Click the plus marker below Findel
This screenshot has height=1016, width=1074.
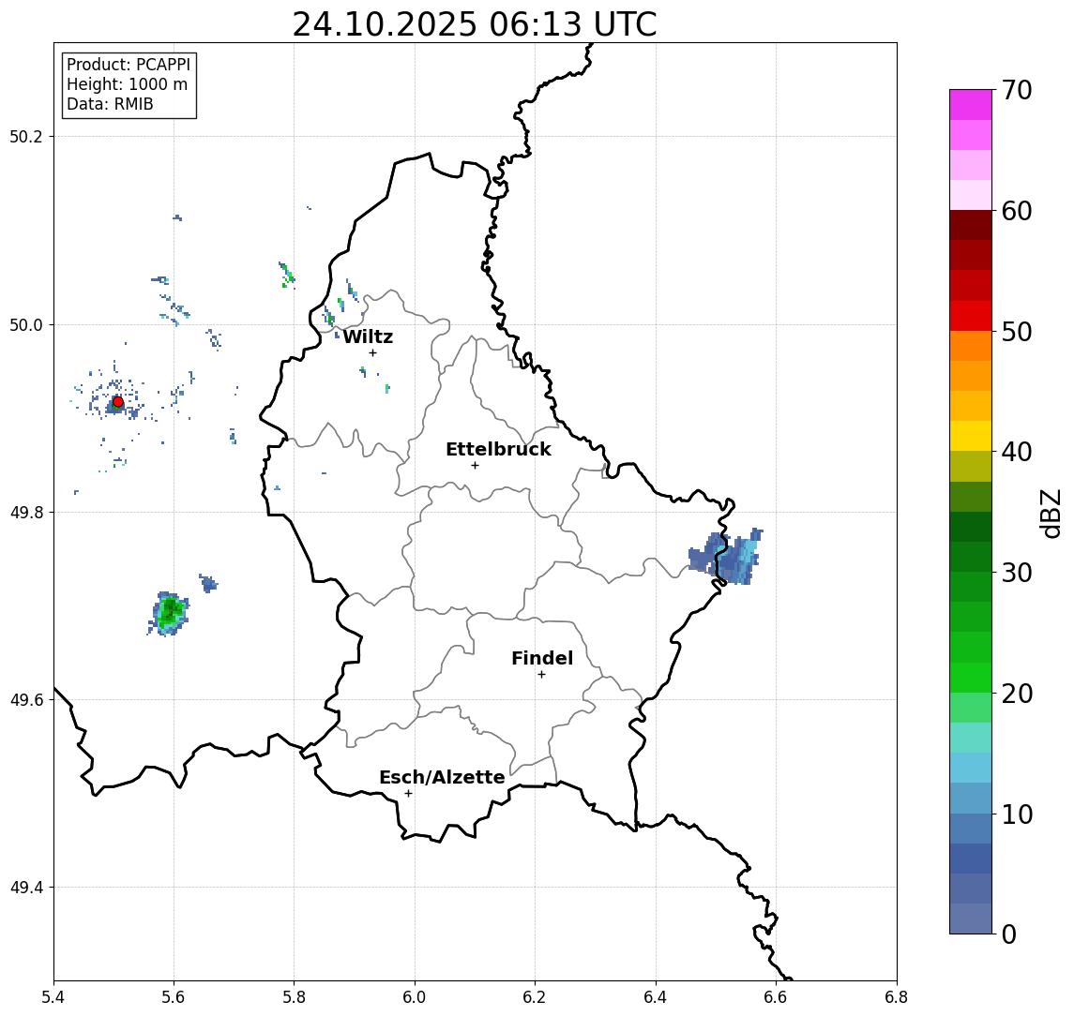tap(541, 675)
